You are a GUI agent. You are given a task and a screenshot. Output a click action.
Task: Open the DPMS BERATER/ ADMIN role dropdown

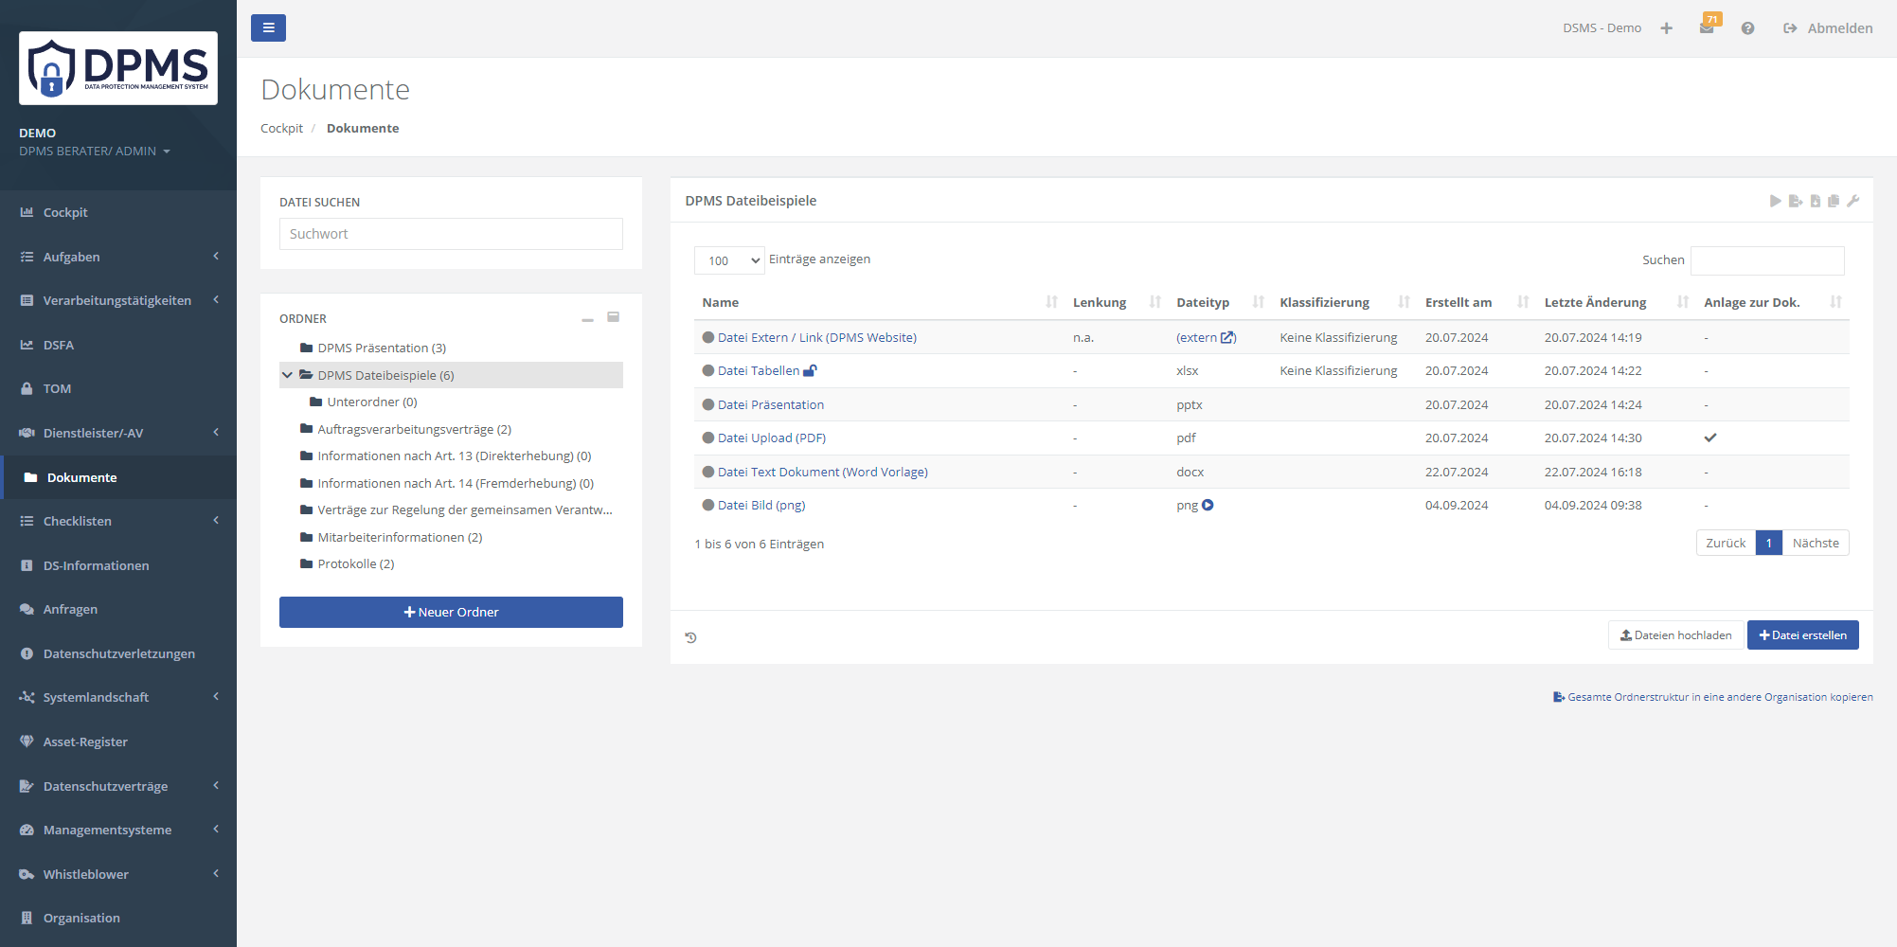coord(95,151)
